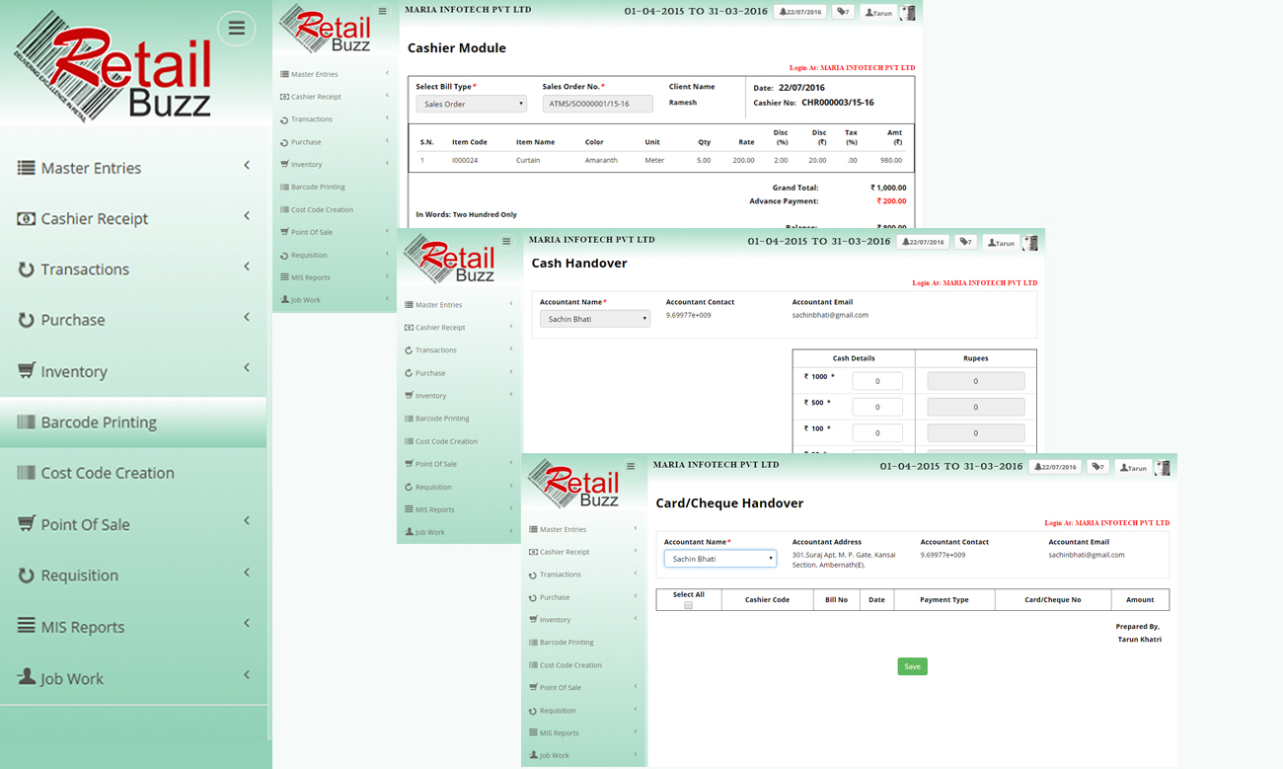Viewport: 1283px width, 769px height.
Task: Expand Requisition chevron in the large sidebar
Action: point(247,573)
